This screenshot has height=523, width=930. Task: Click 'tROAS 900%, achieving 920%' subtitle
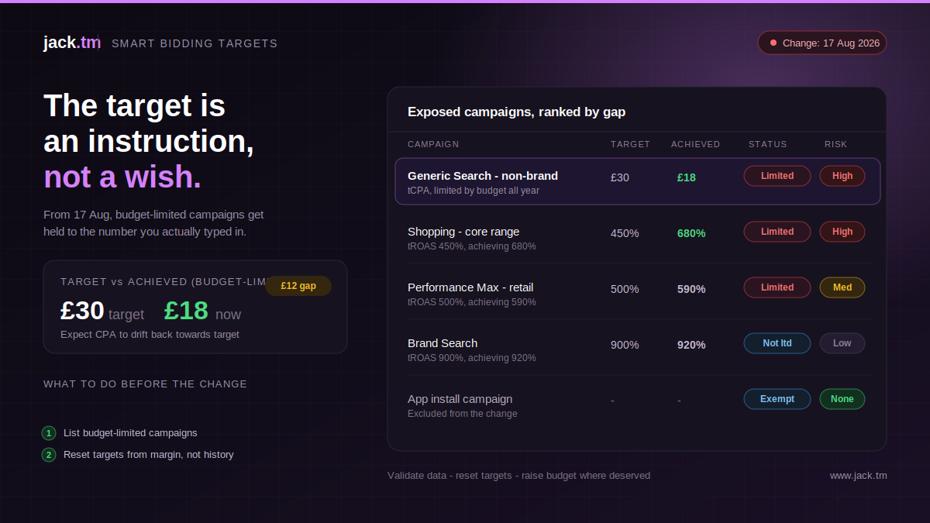472,358
